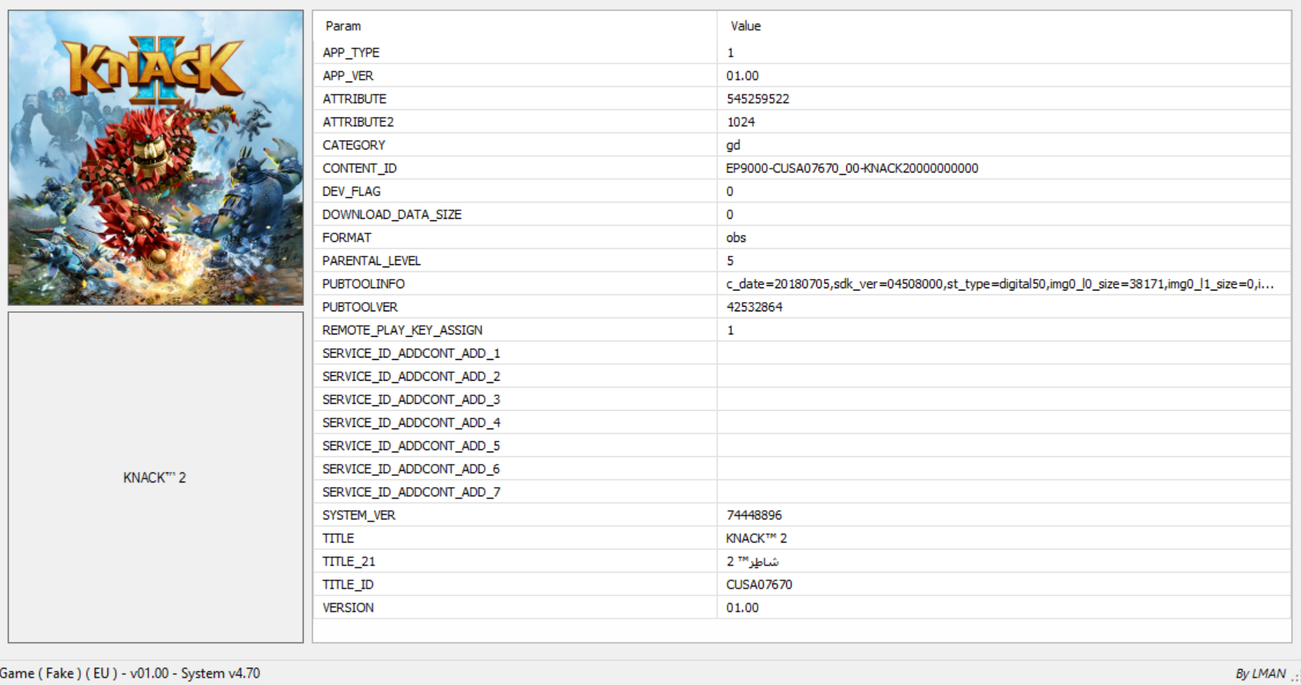Select the PARENTAL_LEVEL parameter row
The width and height of the screenshot is (1301, 685).
pos(802,260)
